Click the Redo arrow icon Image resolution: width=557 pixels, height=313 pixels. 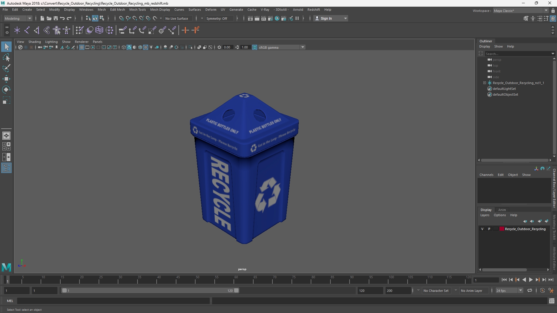click(x=69, y=18)
